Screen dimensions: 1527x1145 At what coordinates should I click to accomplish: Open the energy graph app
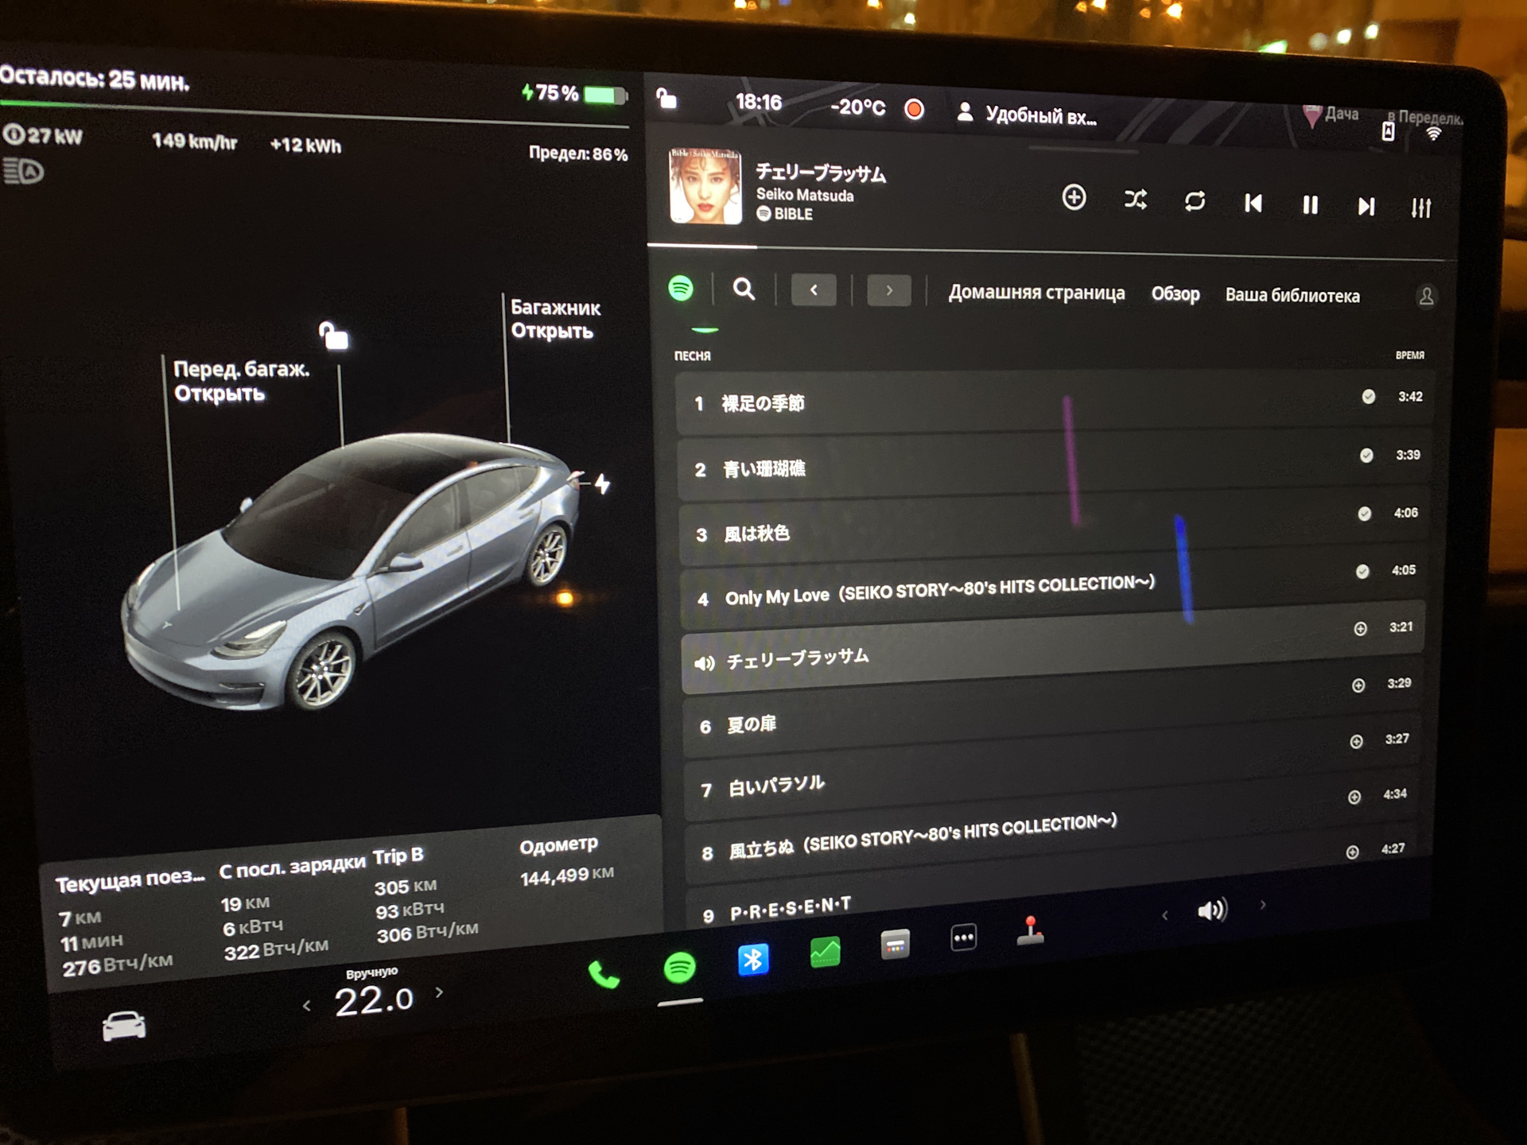[825, 952]
